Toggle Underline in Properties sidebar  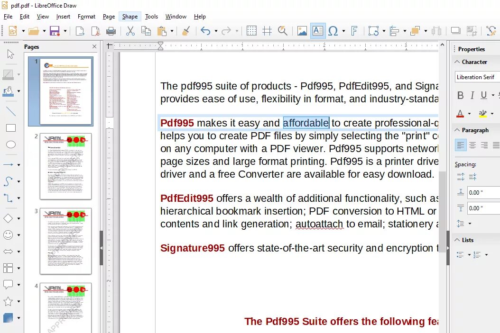484,95
